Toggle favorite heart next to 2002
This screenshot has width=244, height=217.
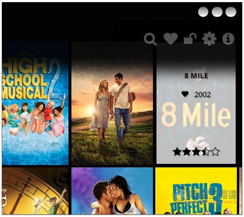coord(185,94)
